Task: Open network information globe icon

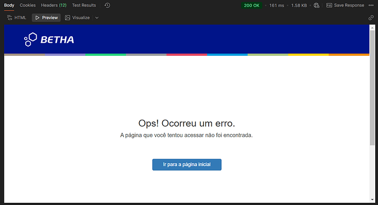Action: (x=316, y=5)
